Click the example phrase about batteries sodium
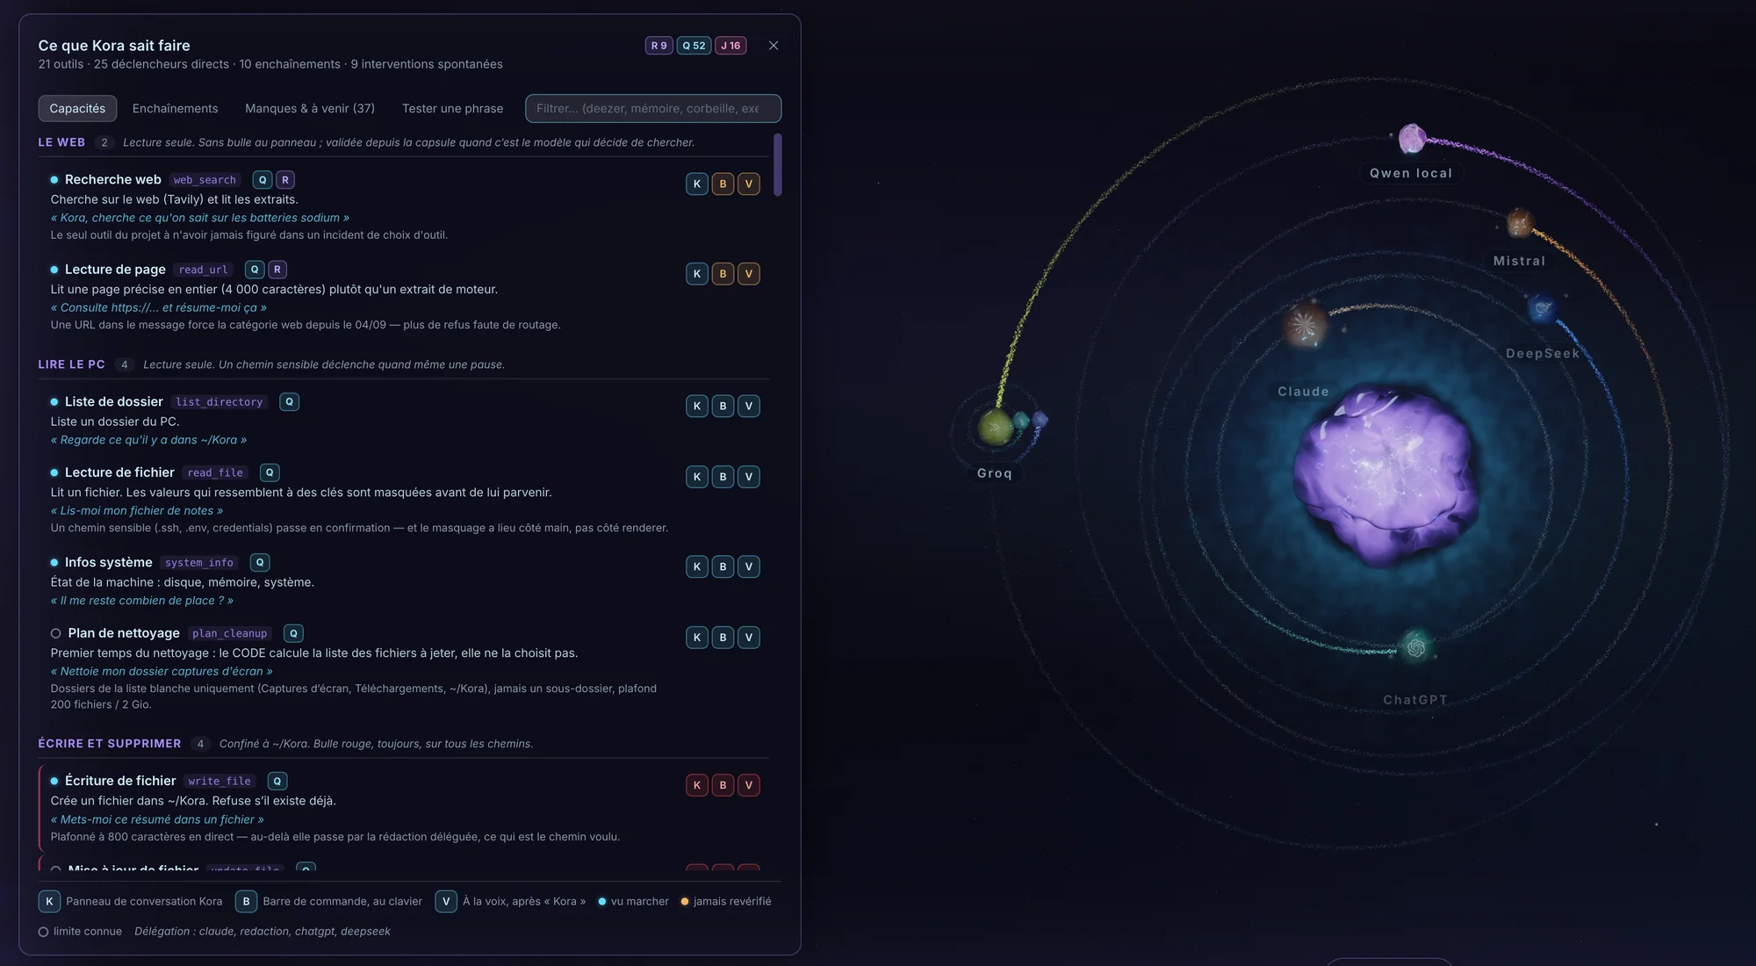This screenshot has height=966, width=1756. point(200,218)
